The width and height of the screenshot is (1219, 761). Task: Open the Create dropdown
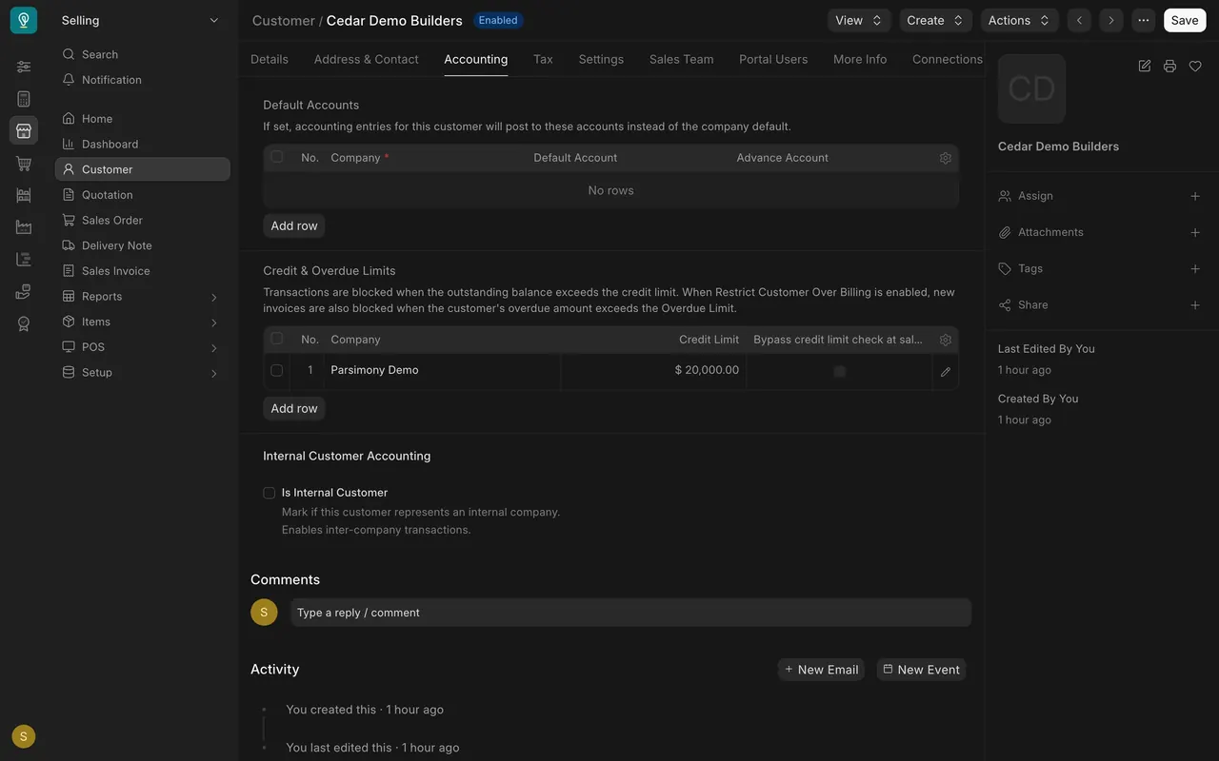pyautogui.click(x=936, y=20)
